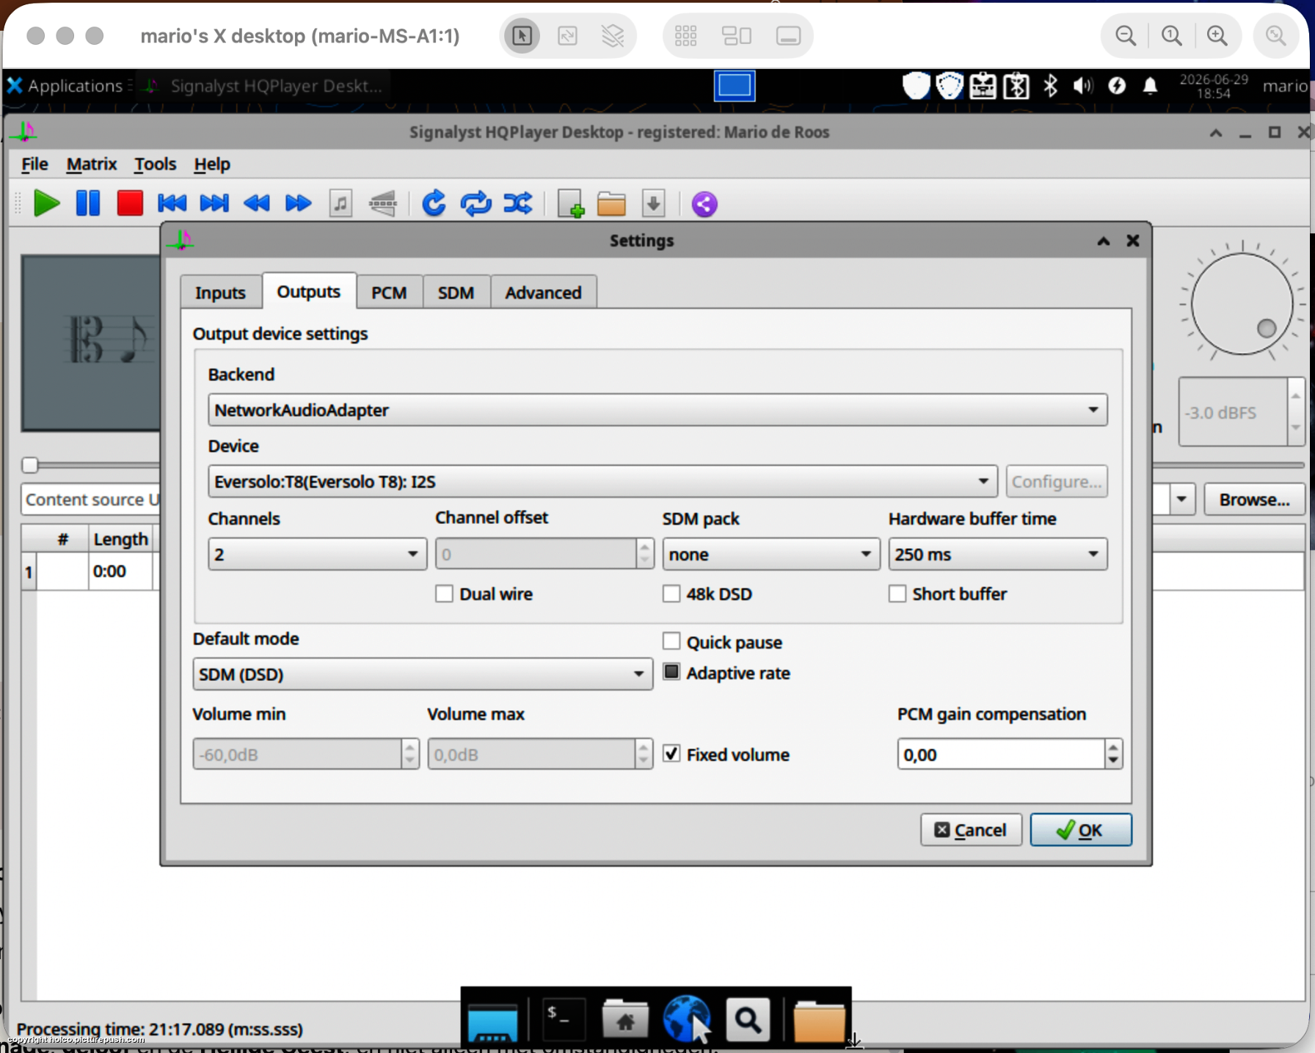
Task: Toggle shuffle playback icon
Action: 518,203
